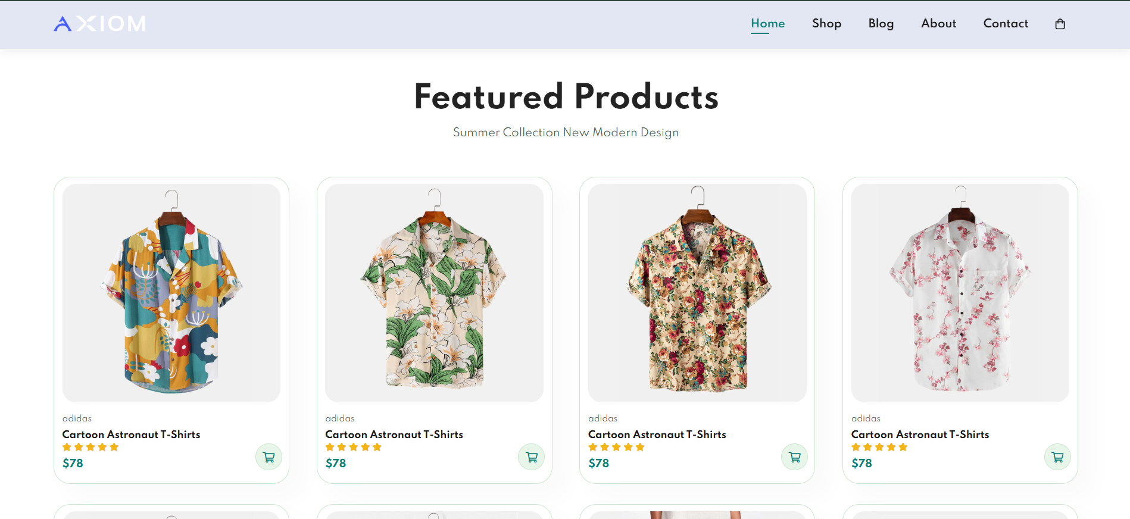Add the beige rose-print shirt to cart
Screen dimensions: 1130x519
click(x=794, y=457)
